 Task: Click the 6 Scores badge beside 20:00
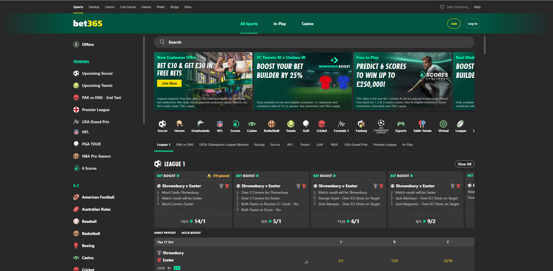pos(177,268)
